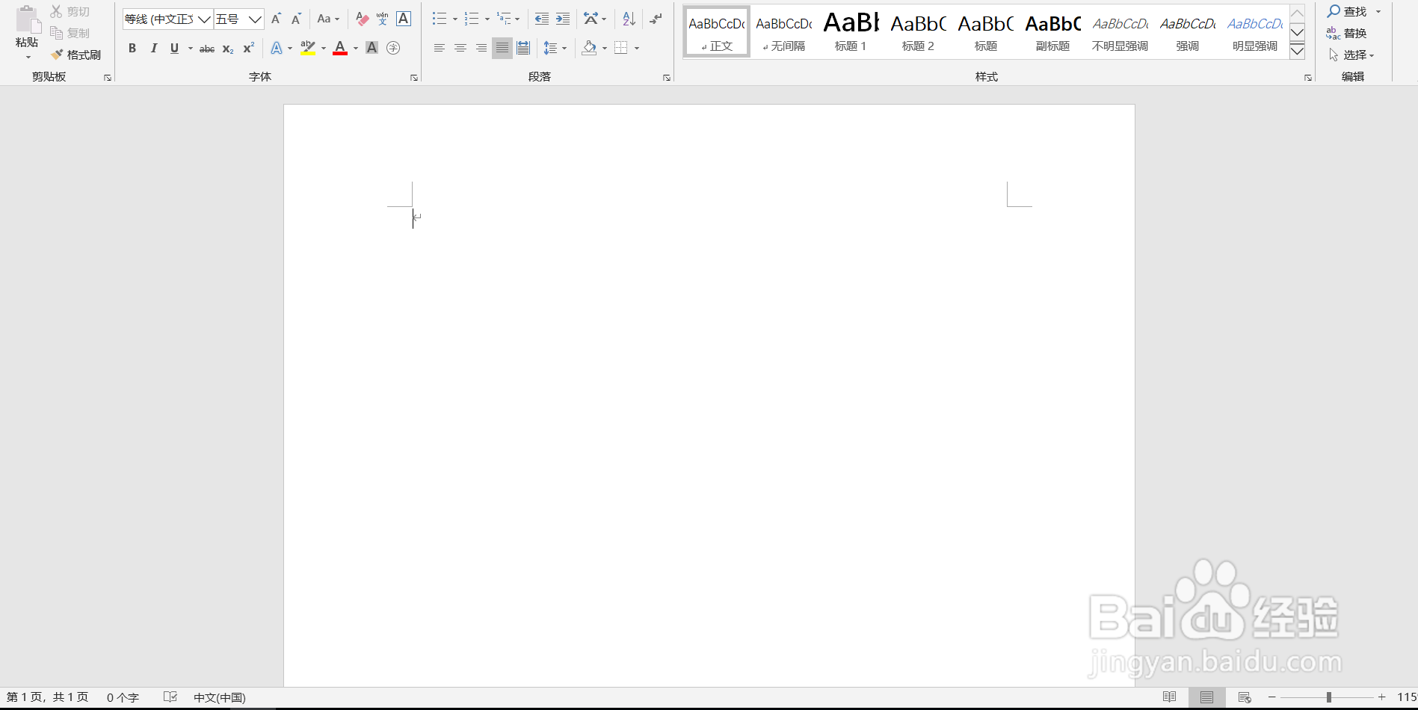Image resolution: width=1418 pixels, height=710 pixels.
Task: Open highlight color dropdown arrow
Action: [324, 49]
